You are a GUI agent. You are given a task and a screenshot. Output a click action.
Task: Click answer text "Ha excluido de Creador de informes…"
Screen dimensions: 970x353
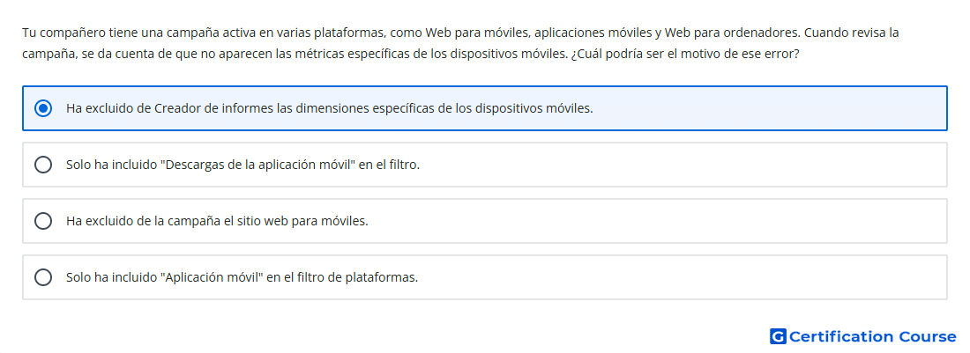(x=329, y=108)
